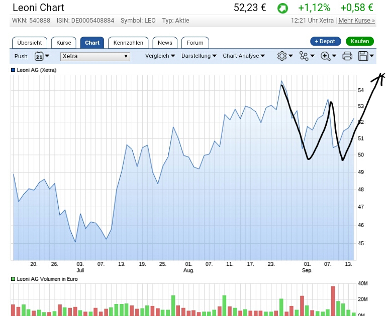Expand the Xetra exchange dropdown
This screenshot has height=316, width=386.
point(95,57)
